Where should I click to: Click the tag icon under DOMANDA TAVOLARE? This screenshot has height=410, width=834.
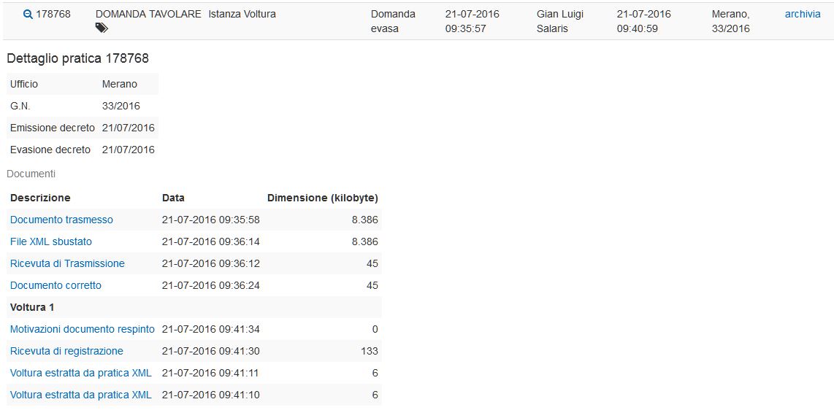(102, 28)
